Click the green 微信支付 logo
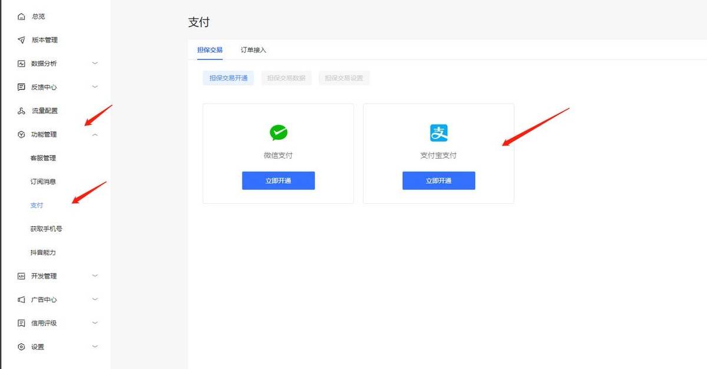This screenshot has width=707, height=369. point(278,133)
